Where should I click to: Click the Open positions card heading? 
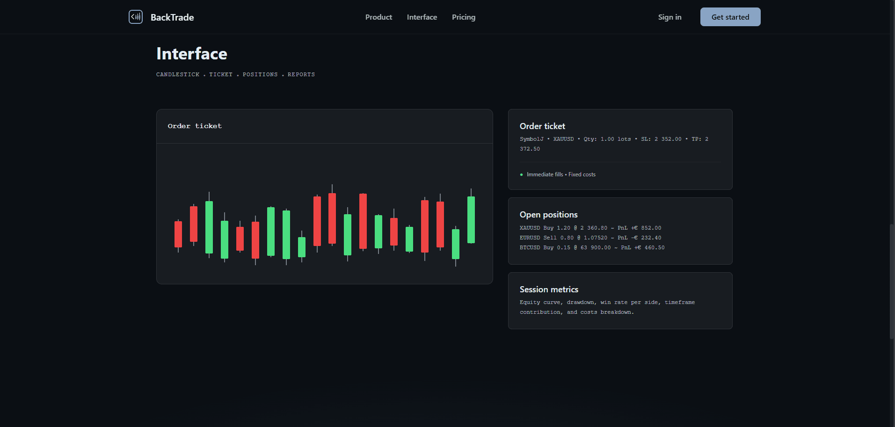[x=548, y=215]
